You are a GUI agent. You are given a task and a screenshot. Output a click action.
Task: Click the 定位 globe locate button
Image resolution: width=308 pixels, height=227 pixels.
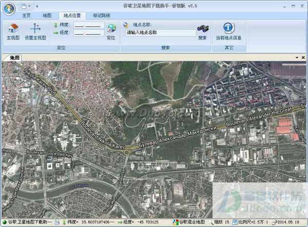(x=111, y=31)
